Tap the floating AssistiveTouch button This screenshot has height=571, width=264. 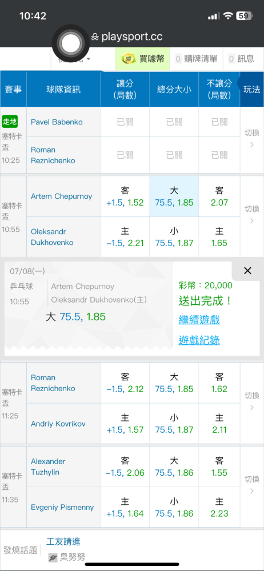click(71, 44)
